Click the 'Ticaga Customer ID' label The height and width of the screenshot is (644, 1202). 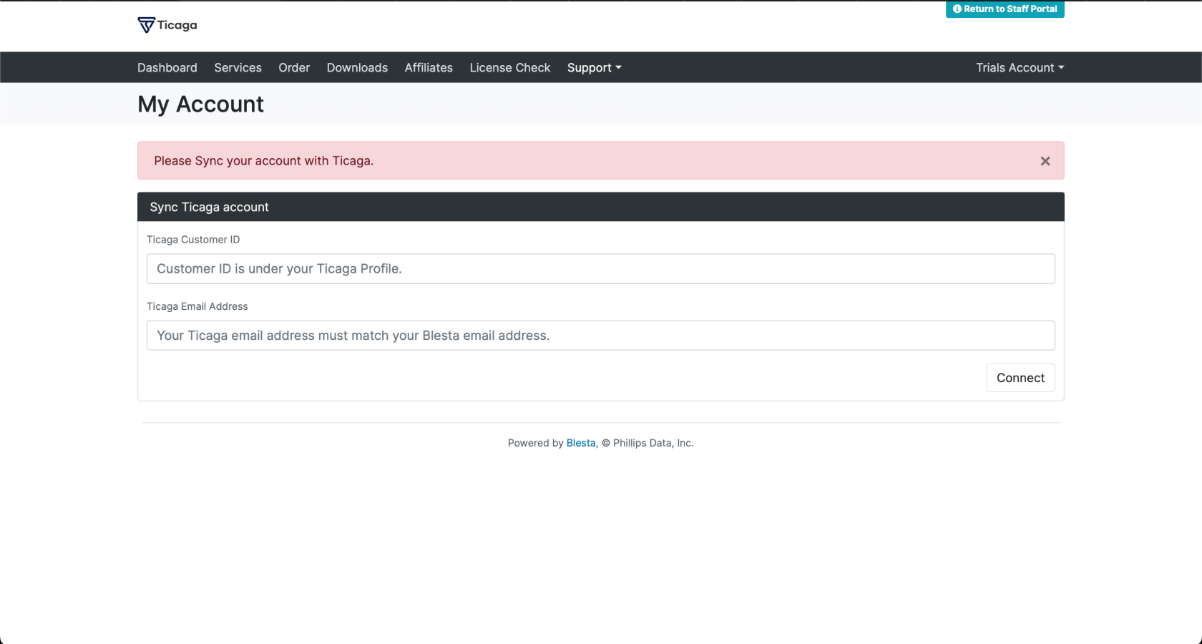click(x=193, y=240)
